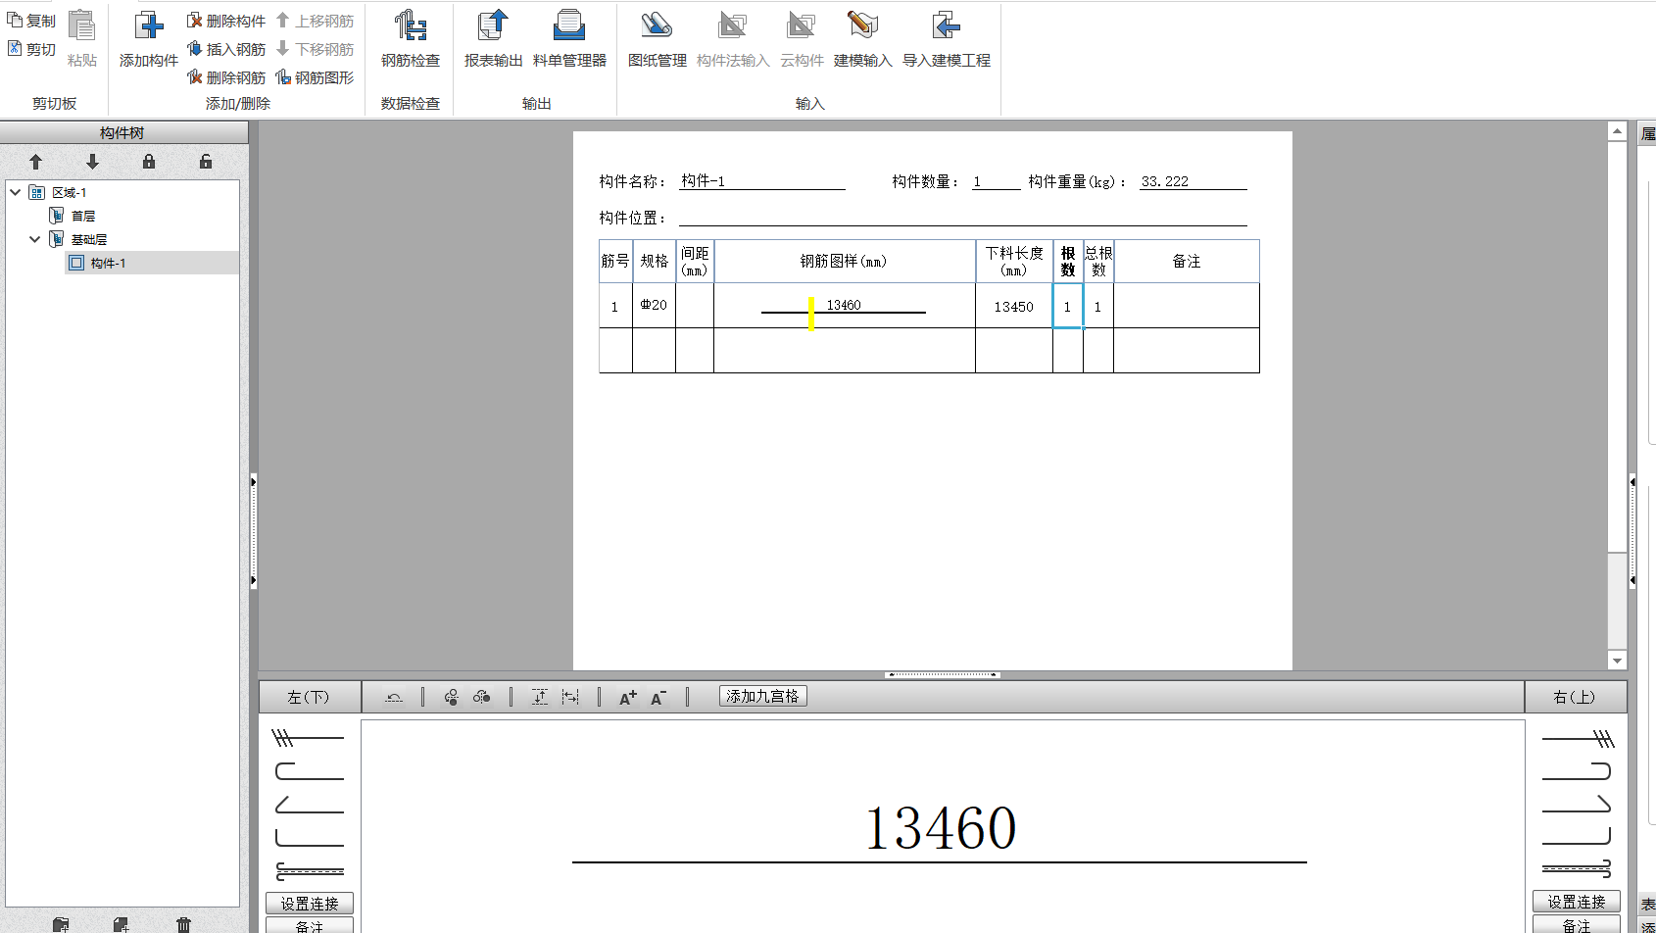Collapse the 基础层 tree node
Screen dimensions: 1656x933
(35, 239)
